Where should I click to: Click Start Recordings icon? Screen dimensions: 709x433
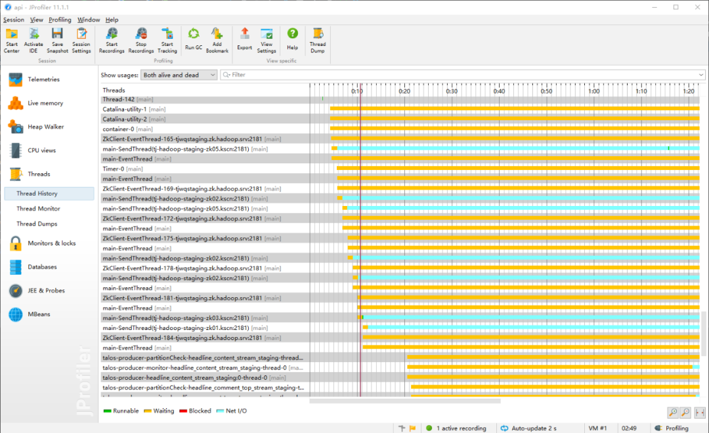112,40
